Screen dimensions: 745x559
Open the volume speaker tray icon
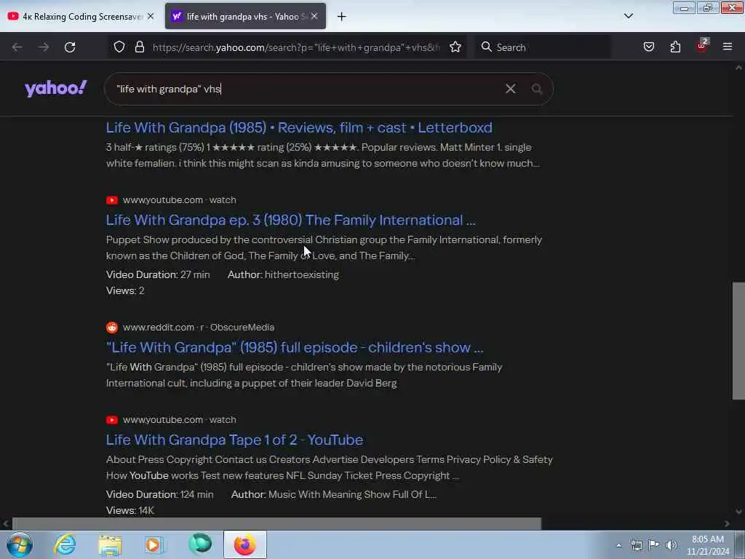pos(671,544)
